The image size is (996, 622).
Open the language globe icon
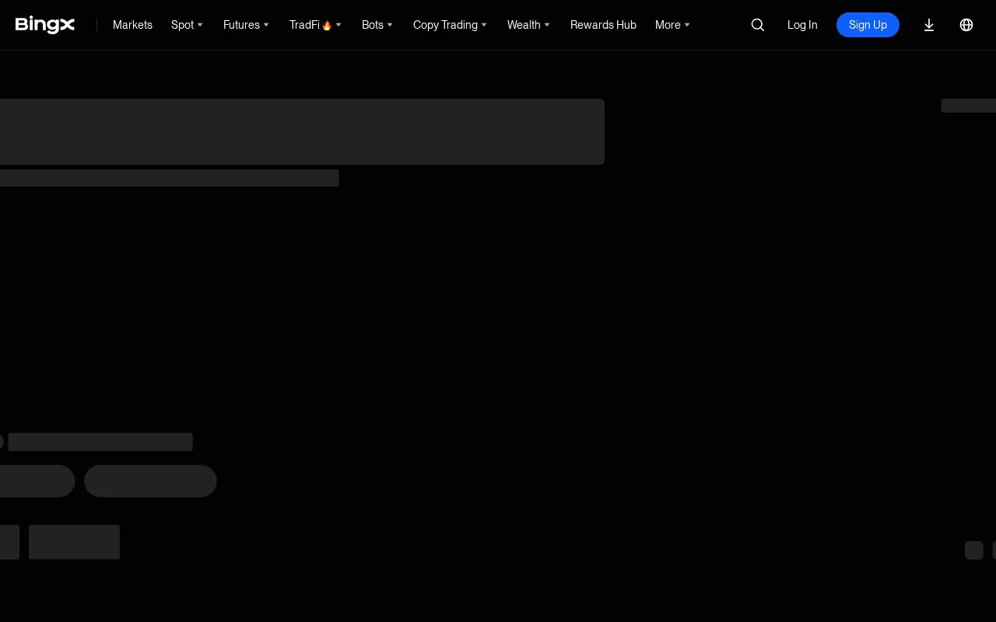(966, 25)
